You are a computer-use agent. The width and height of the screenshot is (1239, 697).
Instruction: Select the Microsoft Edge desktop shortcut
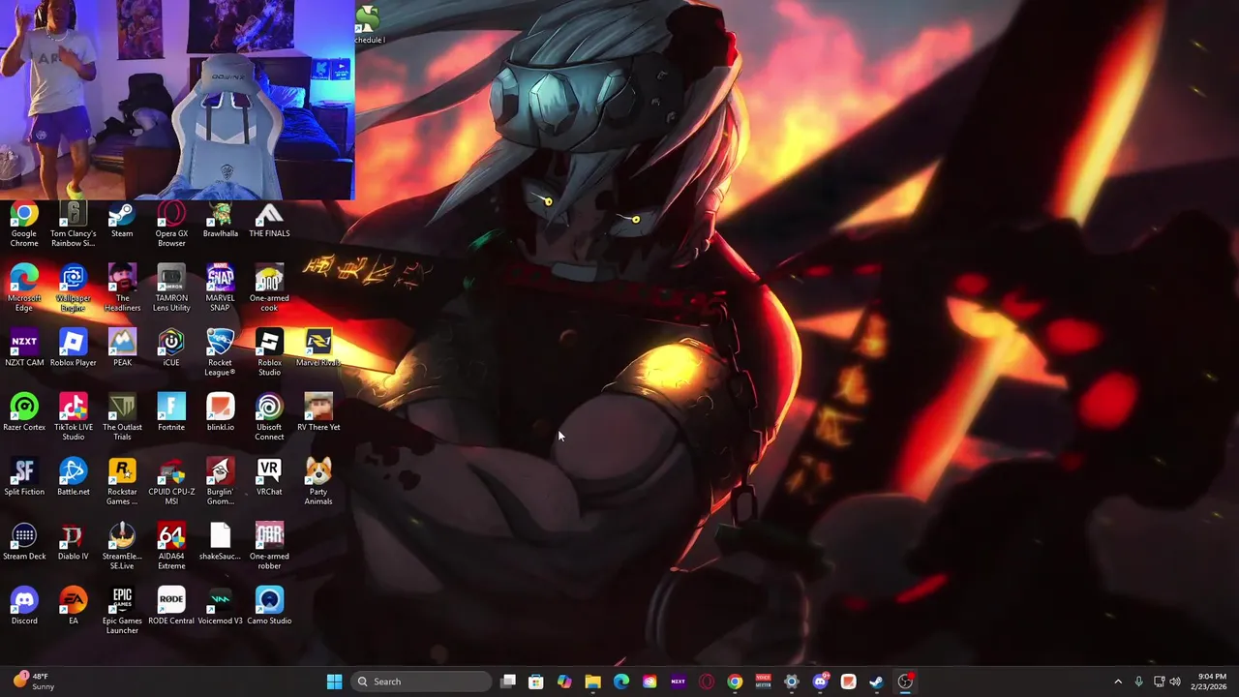click(x=24, y=288)
